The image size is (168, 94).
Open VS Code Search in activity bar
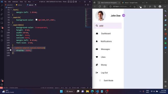tap(2, 5)
